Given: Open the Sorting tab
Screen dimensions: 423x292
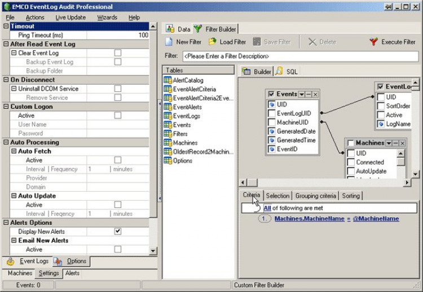Looking at the screenshot, I should tap(351, 196).
